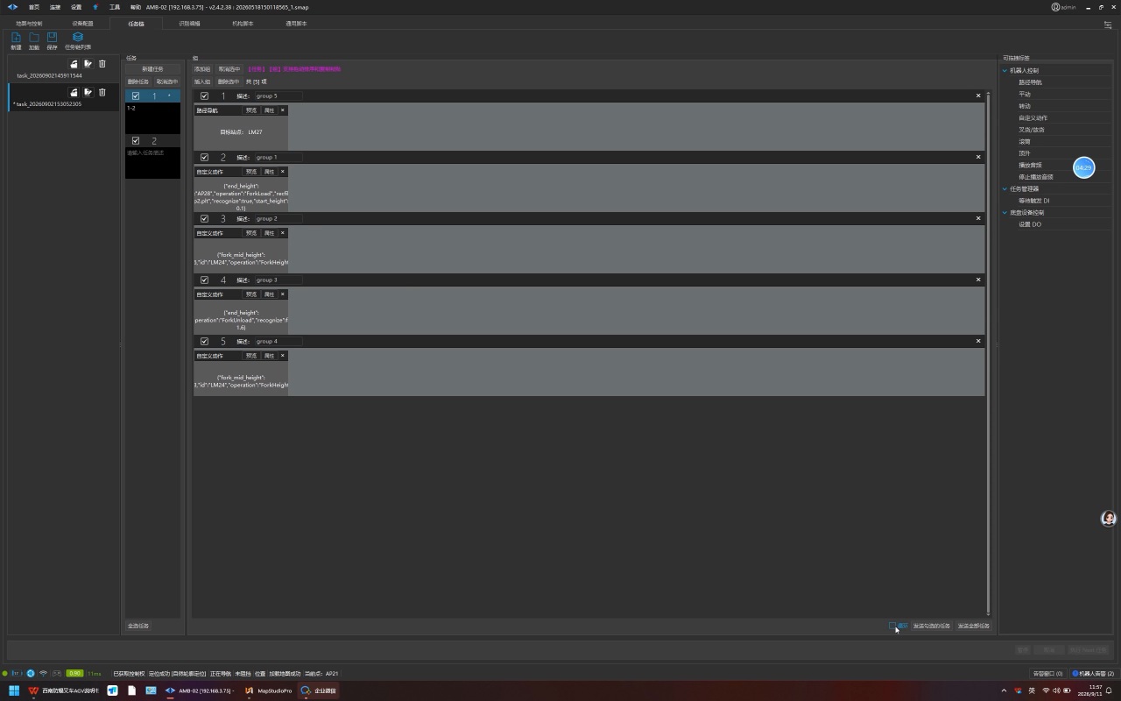Remove group 3 with its X icon
This screenshot has height=701, width=1121.
(x=978, y=280)
